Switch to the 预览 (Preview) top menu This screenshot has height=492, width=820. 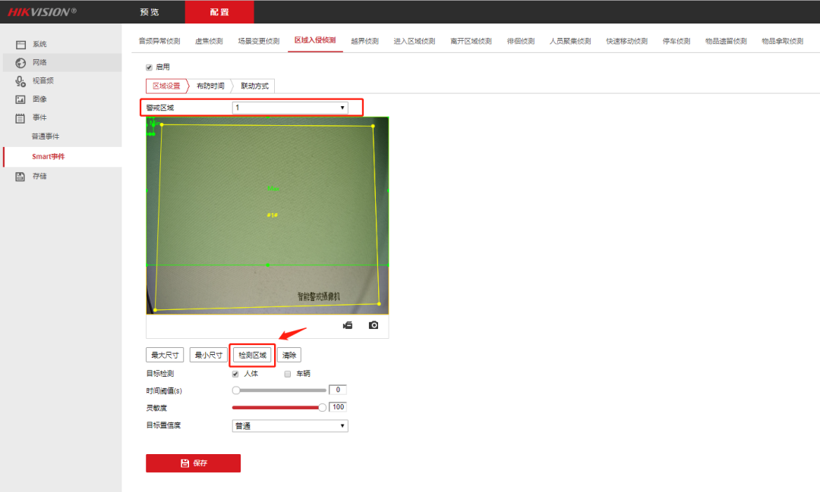(150, 12)
